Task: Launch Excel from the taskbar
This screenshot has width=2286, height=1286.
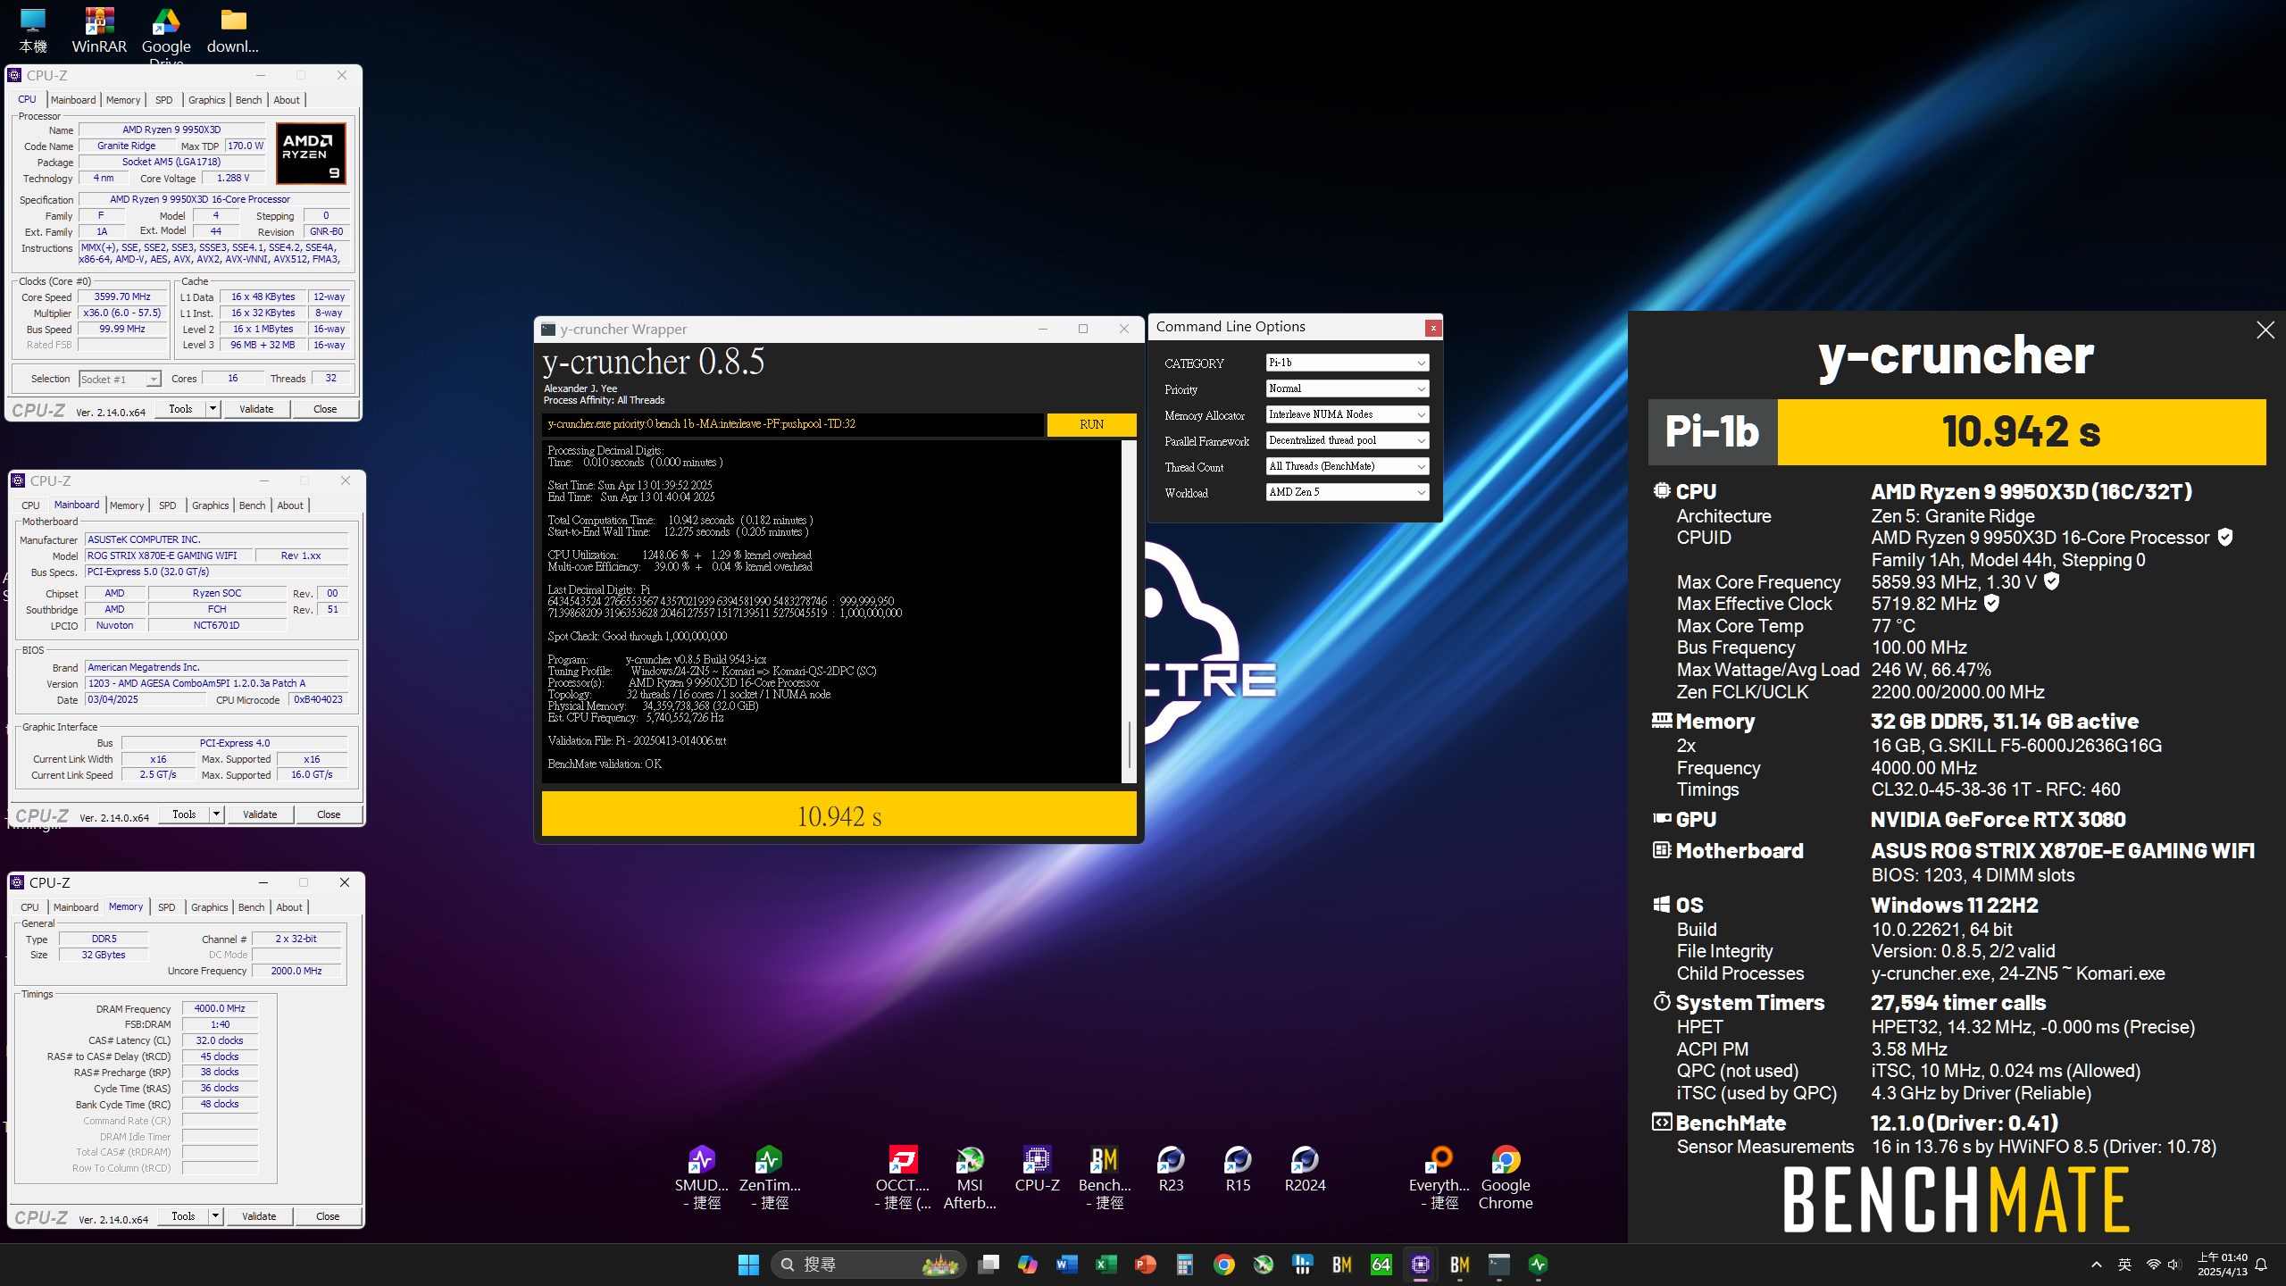Action: (x=1106, y=1265)
